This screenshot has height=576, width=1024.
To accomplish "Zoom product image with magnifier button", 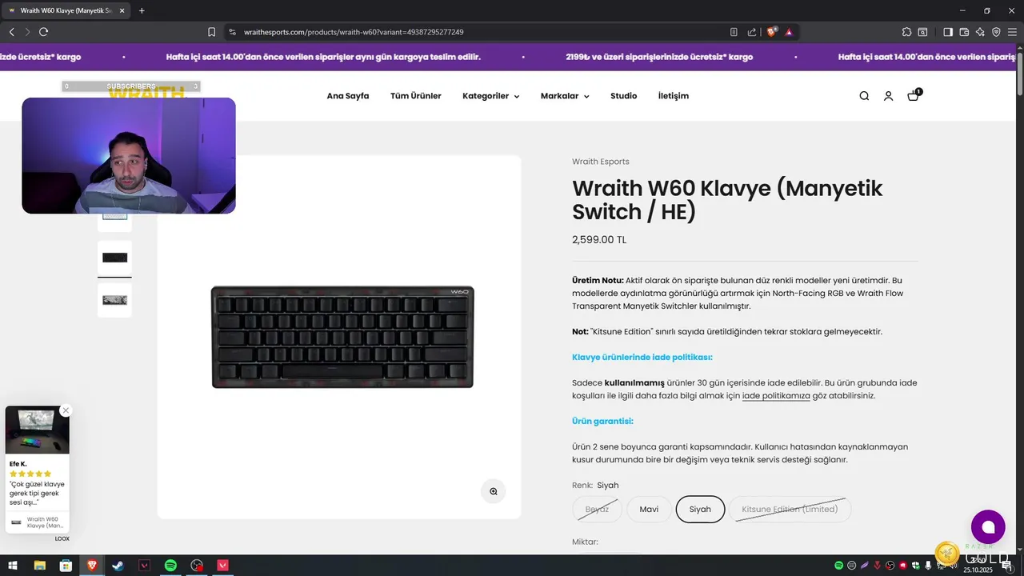I will pos(494,491).
